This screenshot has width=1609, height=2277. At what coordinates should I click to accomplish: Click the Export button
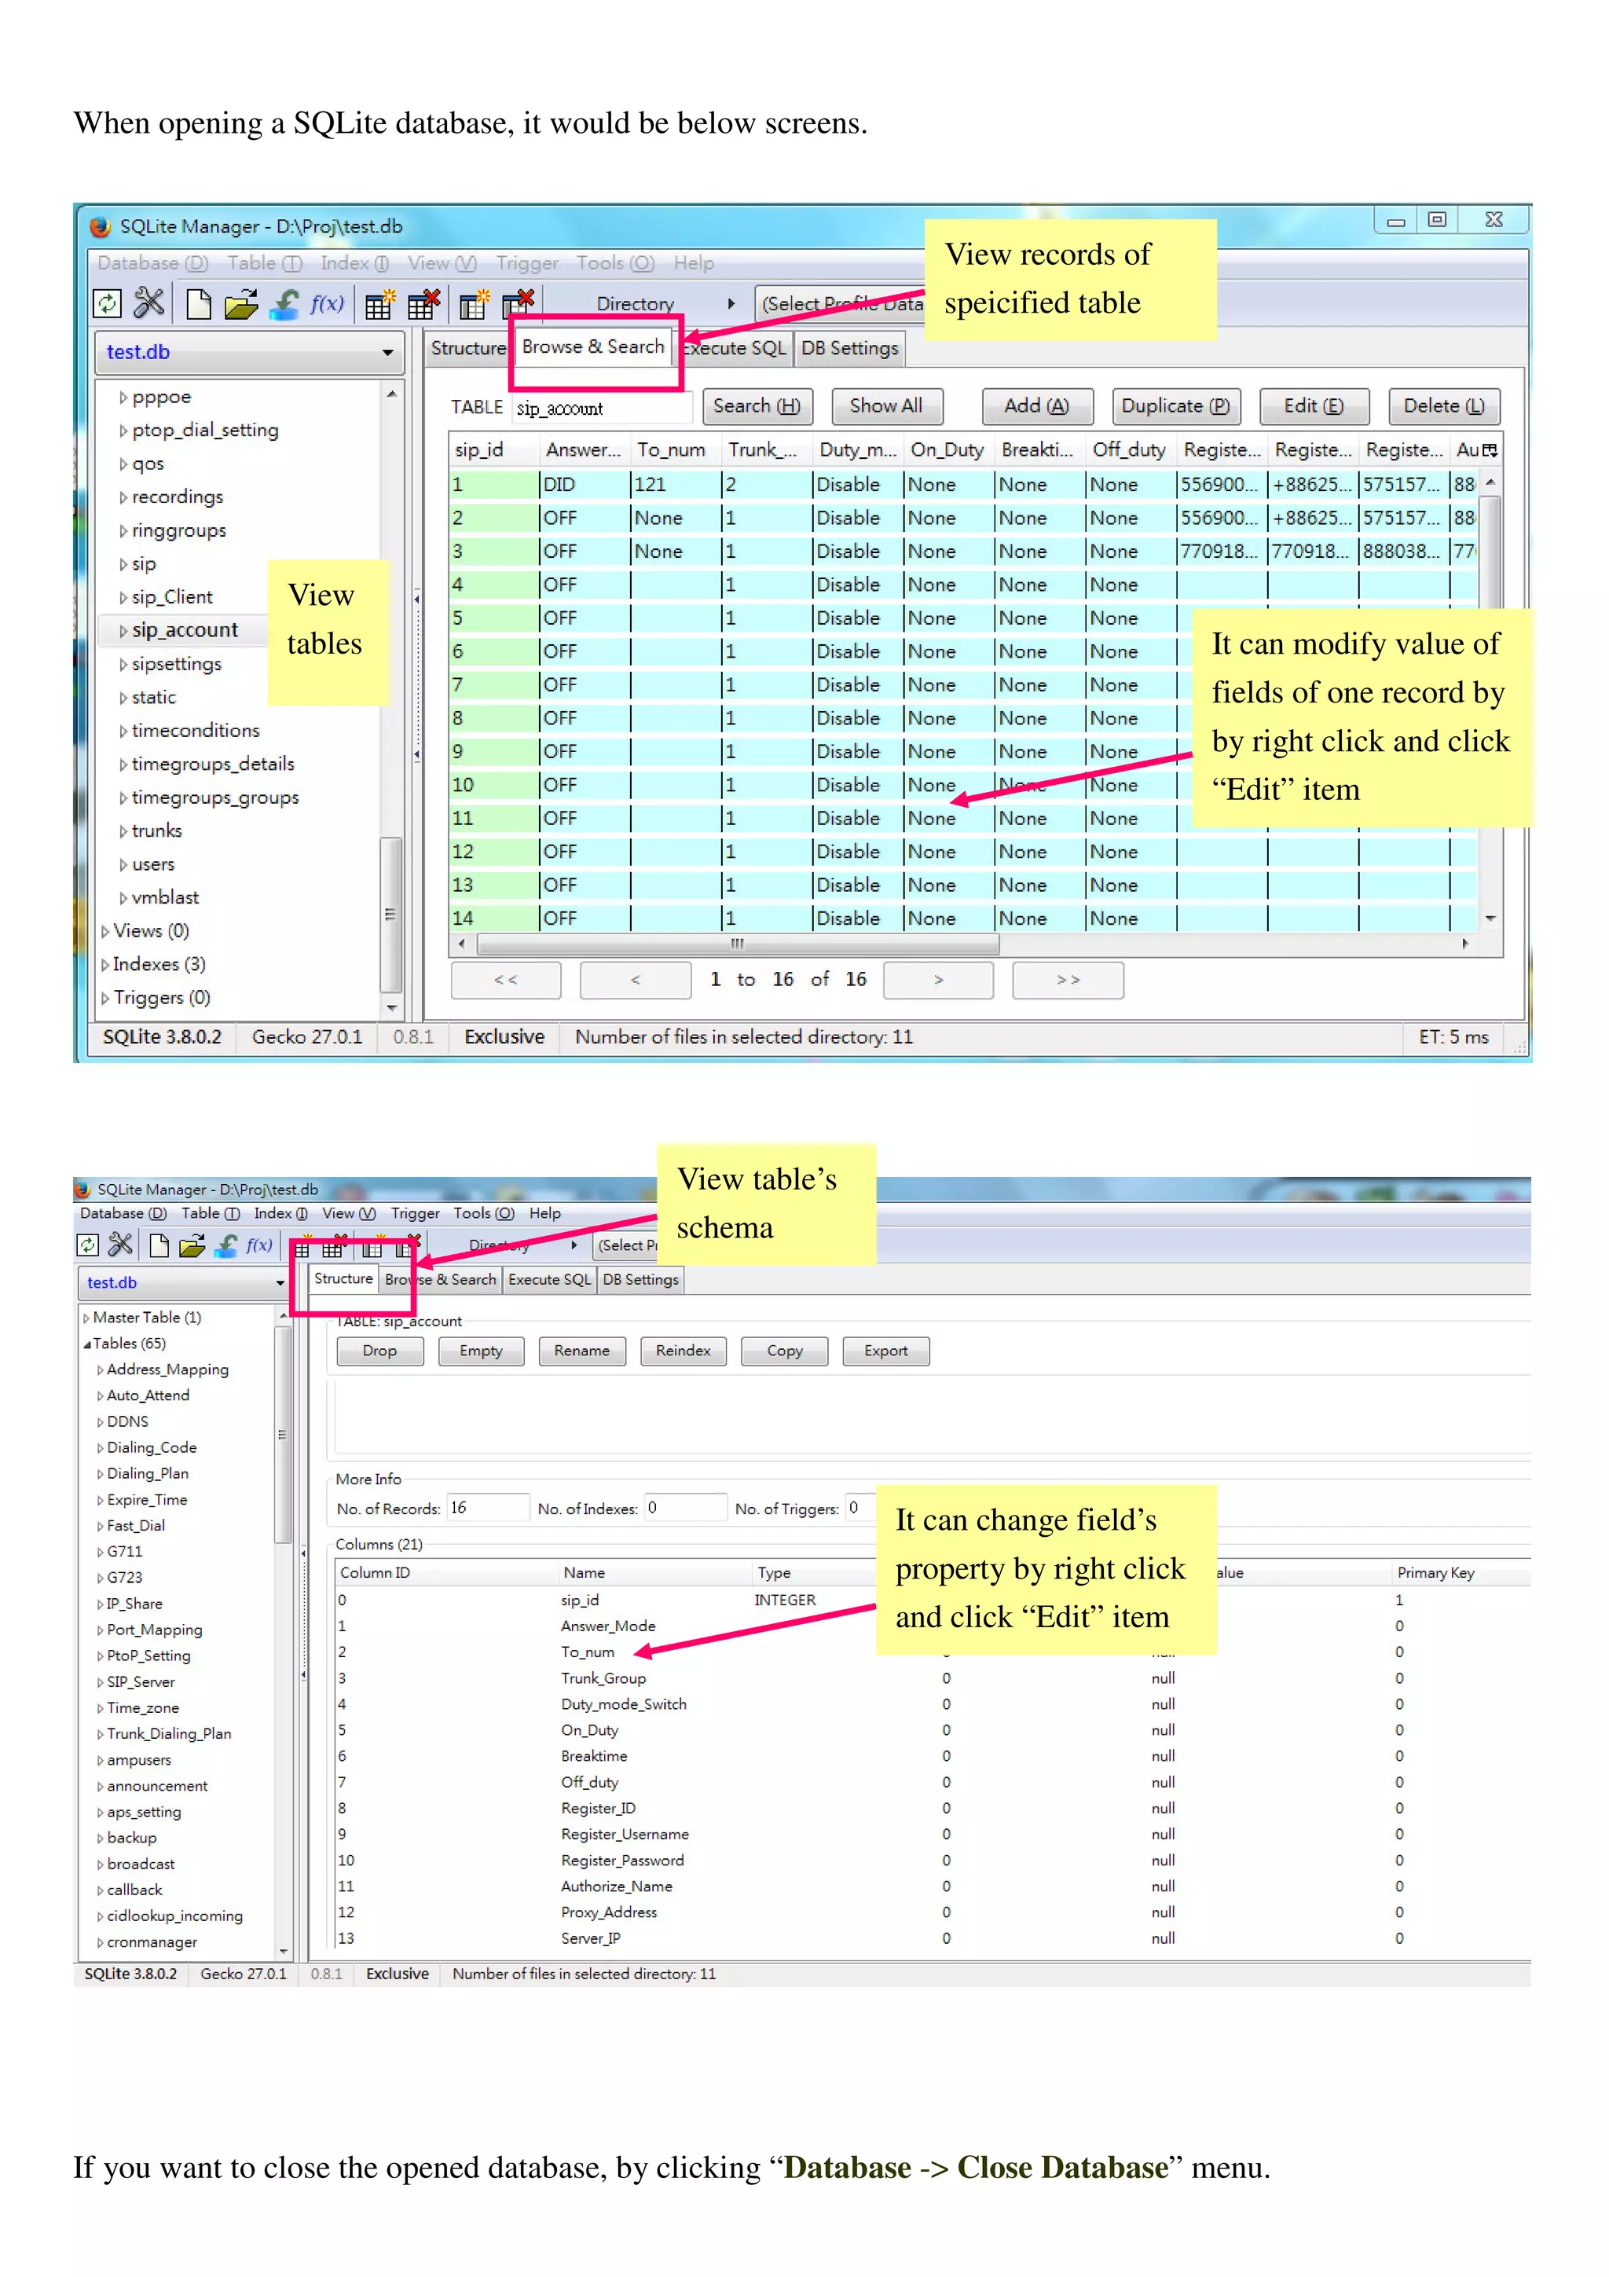[x=885, y=1351]
